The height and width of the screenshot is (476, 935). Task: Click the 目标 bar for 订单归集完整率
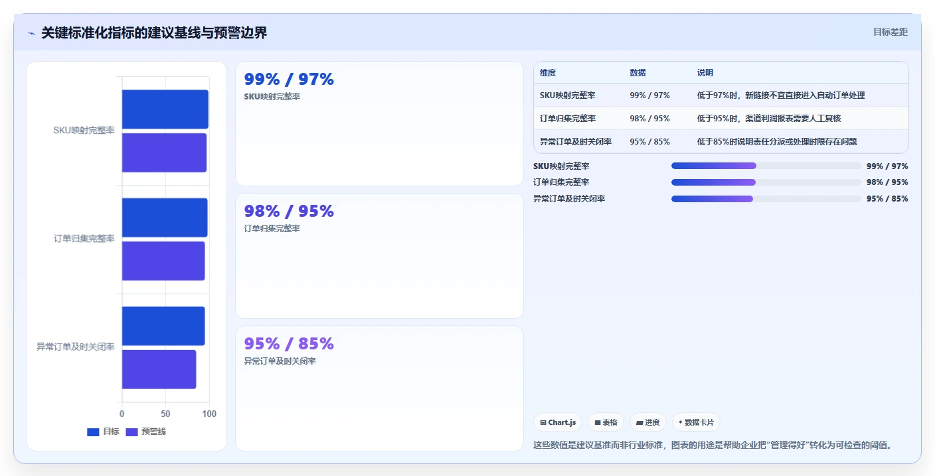coord(165,217)
